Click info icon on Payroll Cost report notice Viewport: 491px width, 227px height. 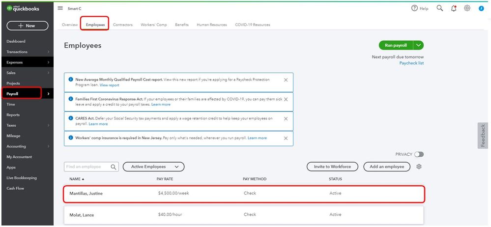click(x=71, y=80)
